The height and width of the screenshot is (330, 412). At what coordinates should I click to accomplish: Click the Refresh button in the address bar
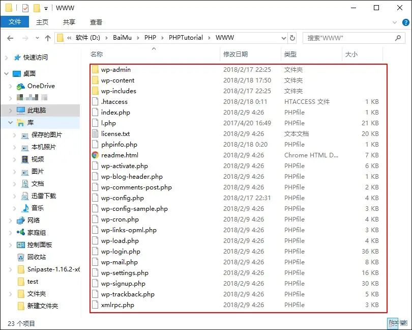[292, 38]
